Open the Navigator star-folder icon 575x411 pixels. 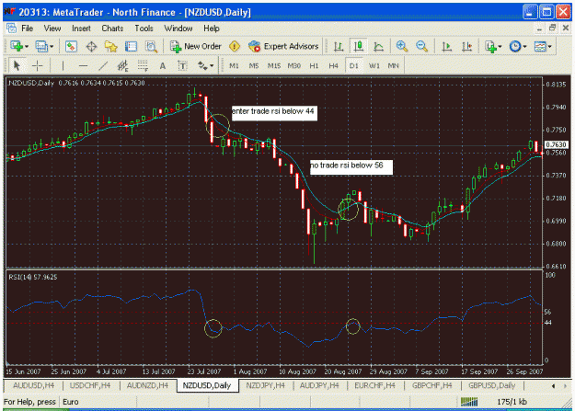click(x=110, y=47)
